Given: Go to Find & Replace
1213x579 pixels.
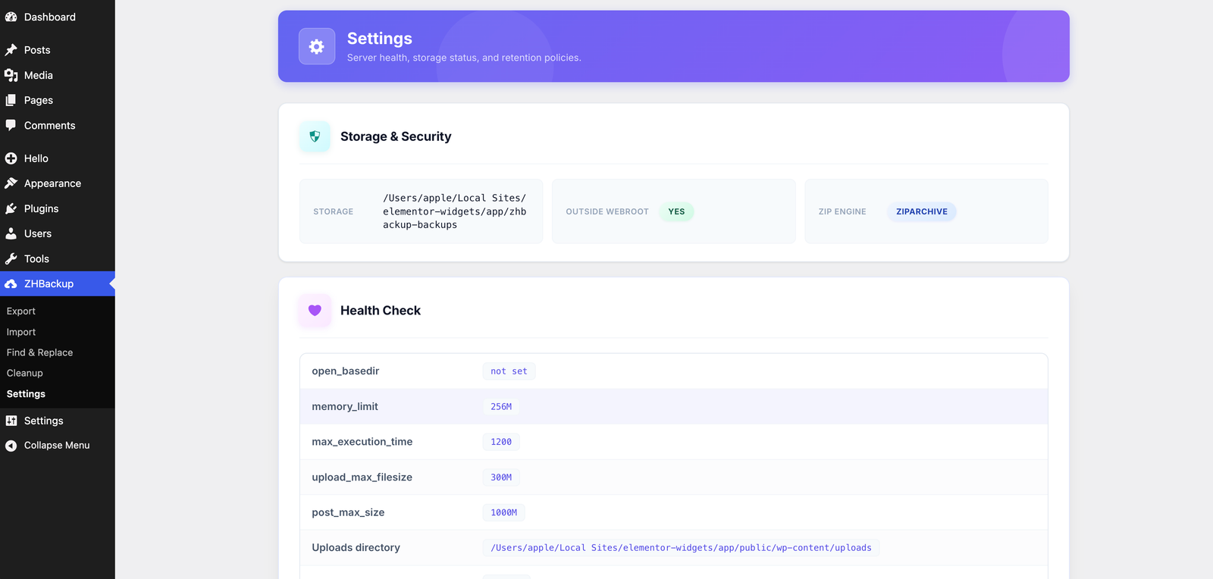Looking at the screenshot, I should click(x=39, y=352).
